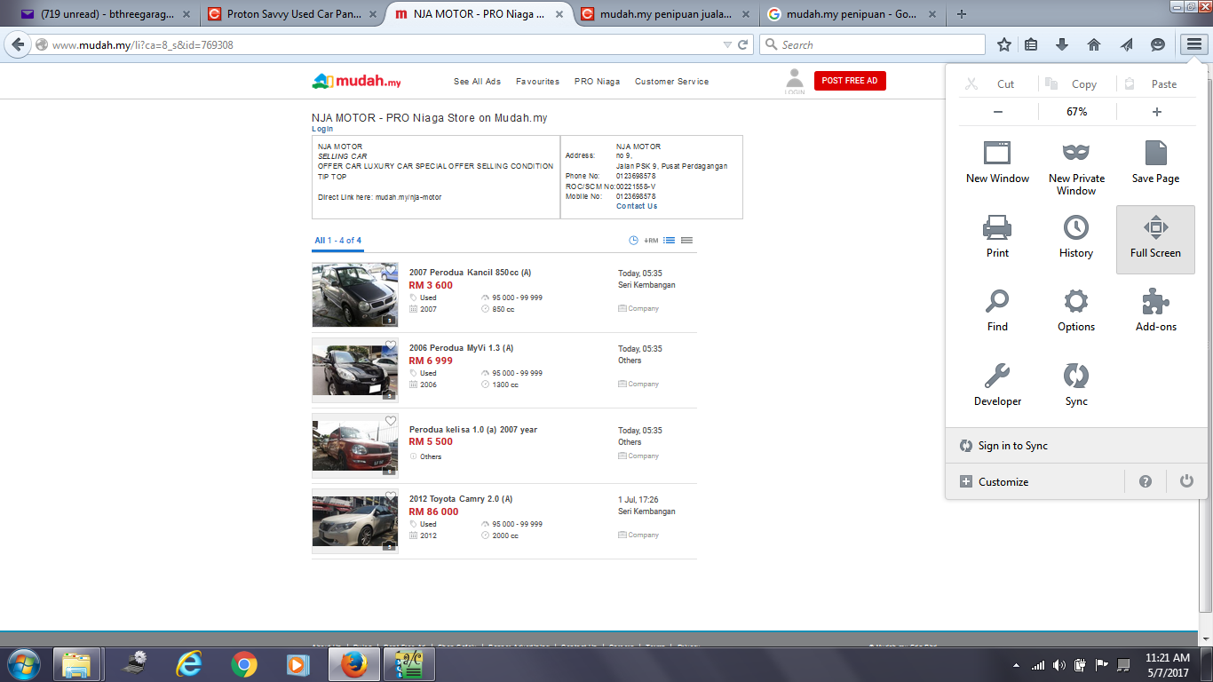Open a new tab with plus

[x=962, y=14]
